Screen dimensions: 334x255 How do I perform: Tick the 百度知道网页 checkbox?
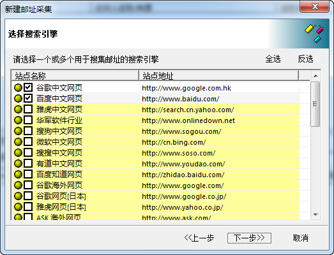click(x=28, y=174)
